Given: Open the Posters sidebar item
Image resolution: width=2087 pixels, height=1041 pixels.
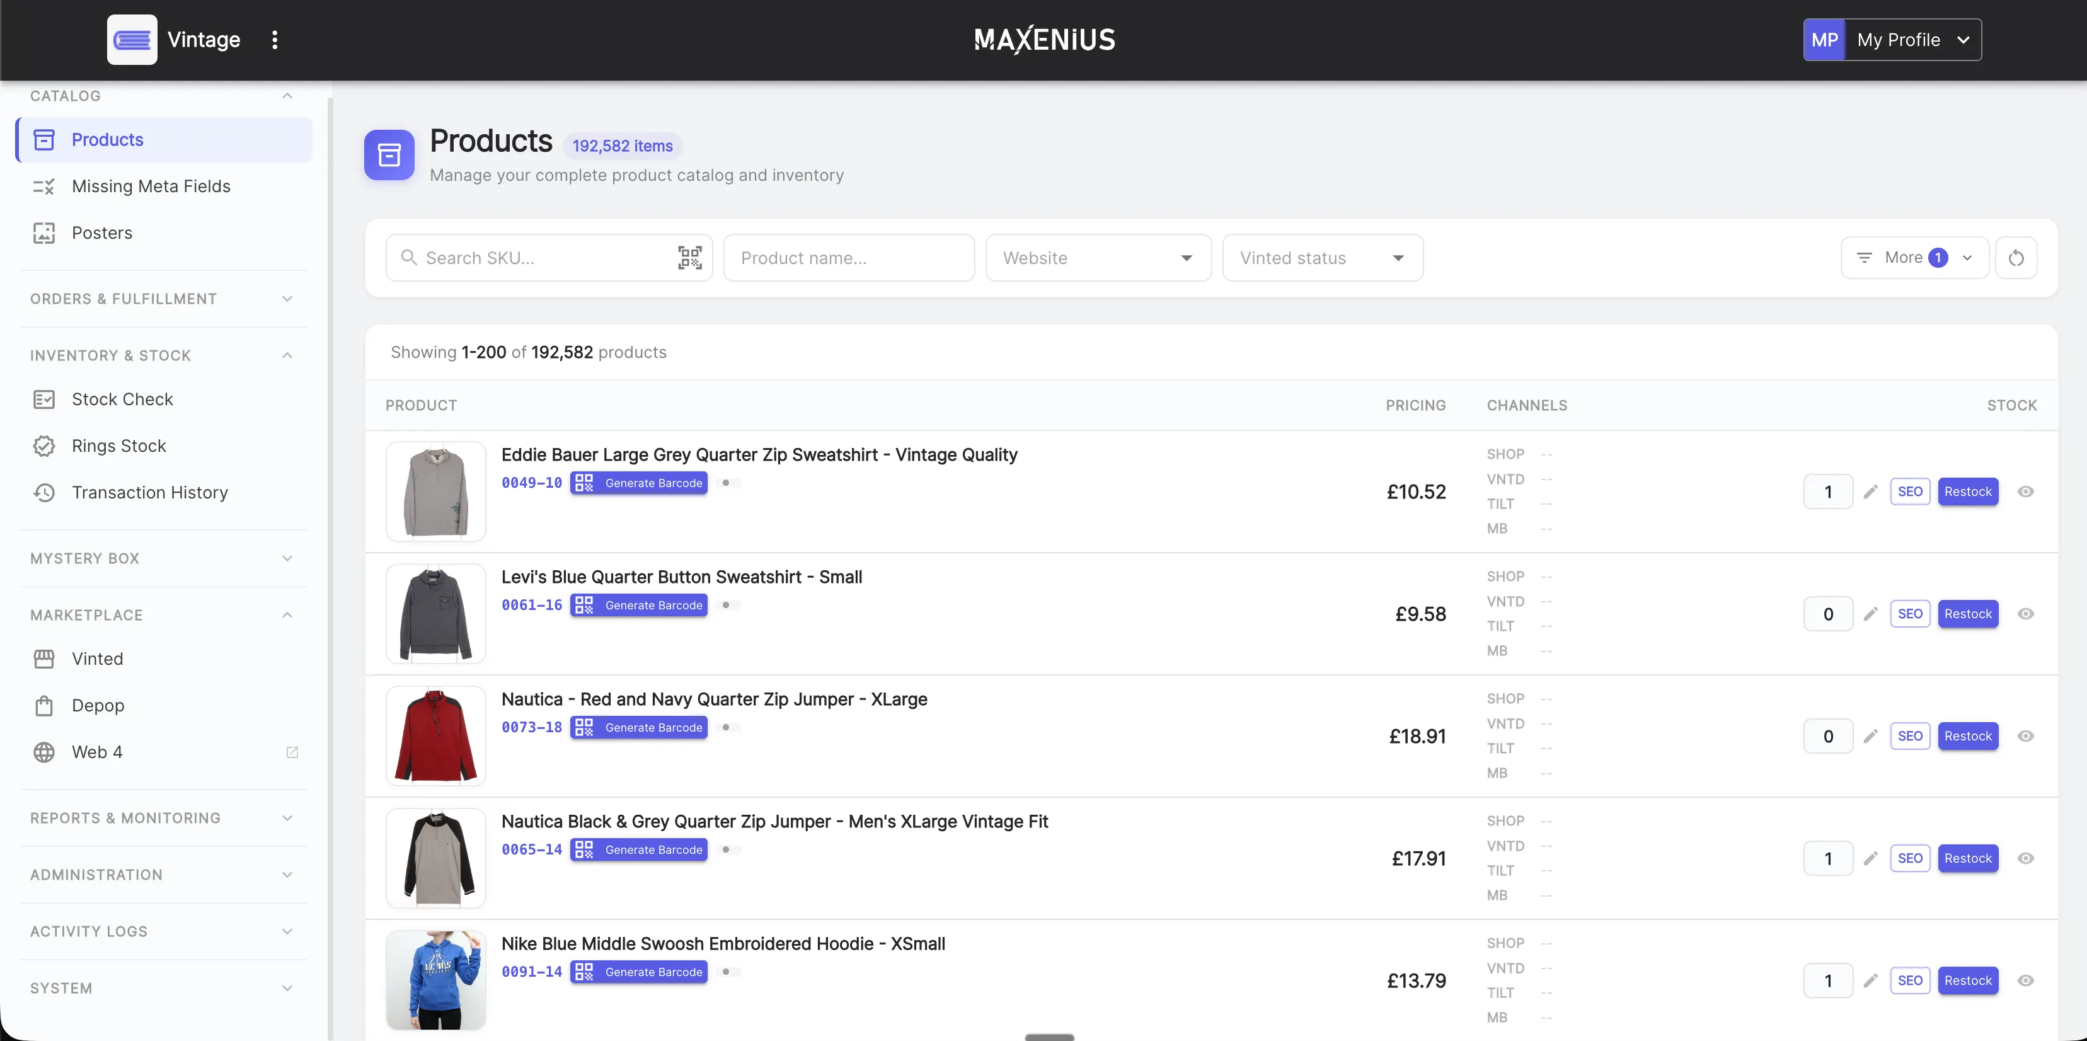Looking at the screenshot, I should pyautogui.click(x=164, y=233).
